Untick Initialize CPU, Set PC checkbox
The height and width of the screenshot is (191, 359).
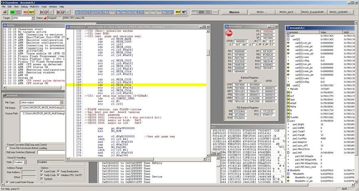click(x=58, y=175)
